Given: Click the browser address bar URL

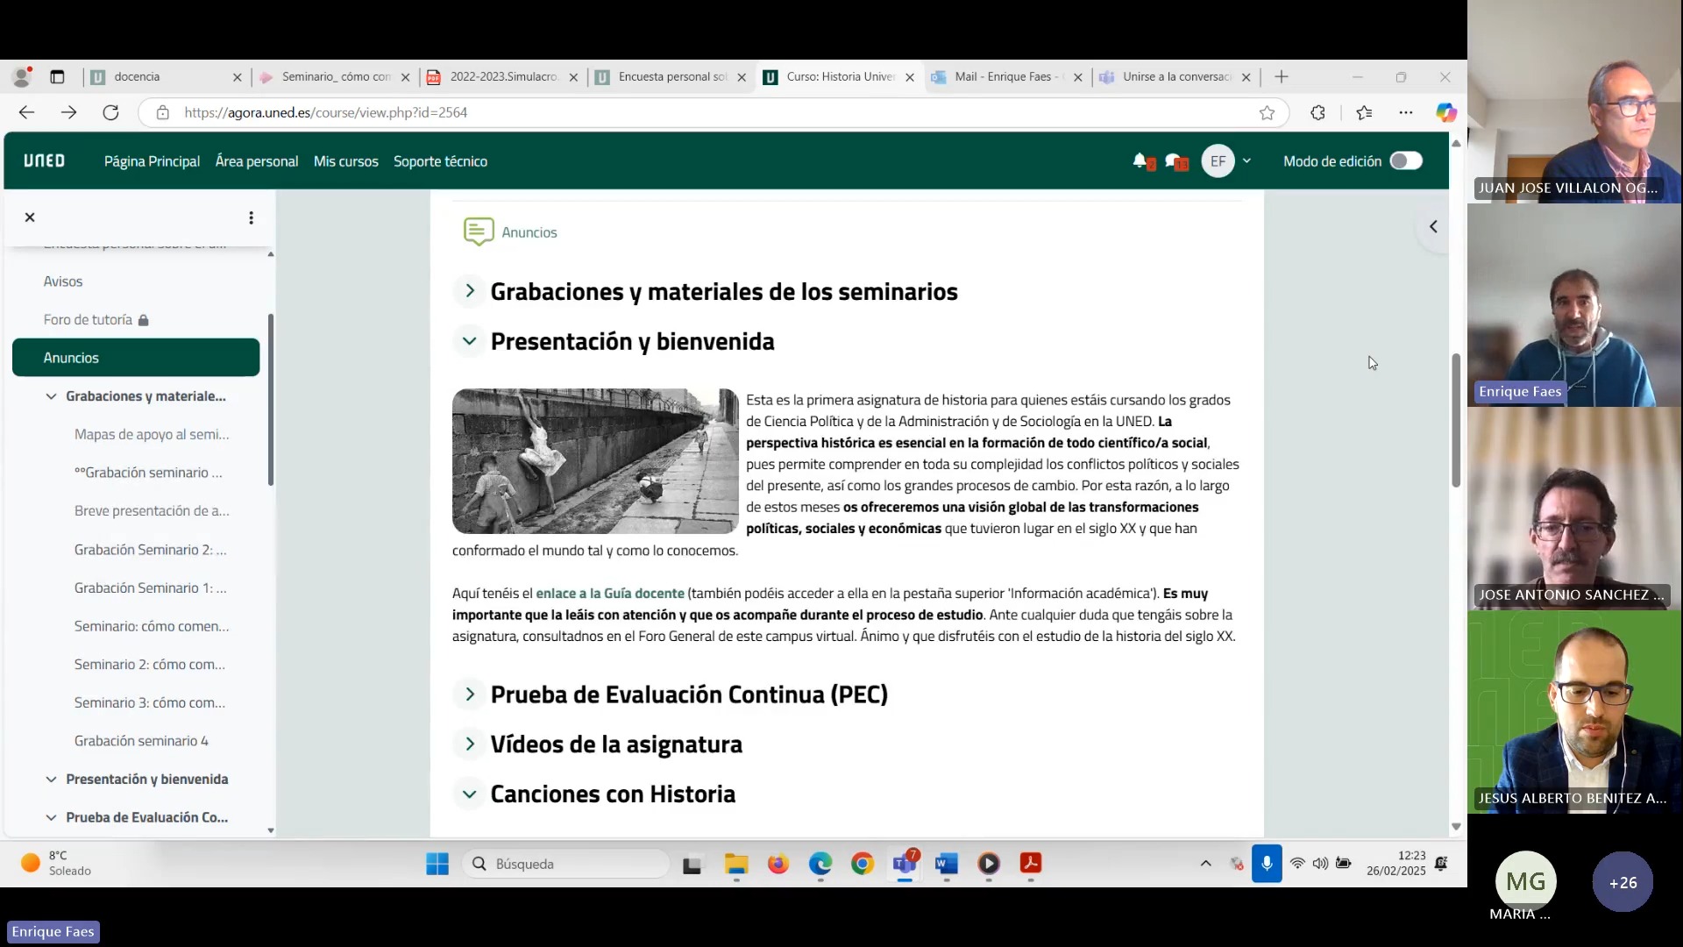Looking at the screenshot, I should pyautogui.click(x=325, y=112).
